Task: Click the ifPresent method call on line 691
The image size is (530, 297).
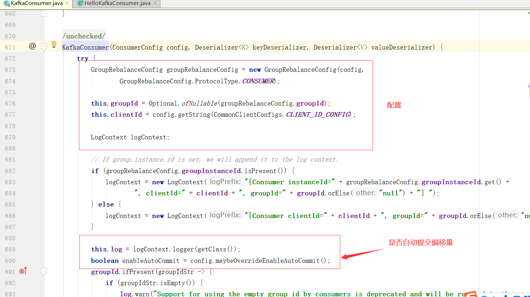Action: point(138,272)
